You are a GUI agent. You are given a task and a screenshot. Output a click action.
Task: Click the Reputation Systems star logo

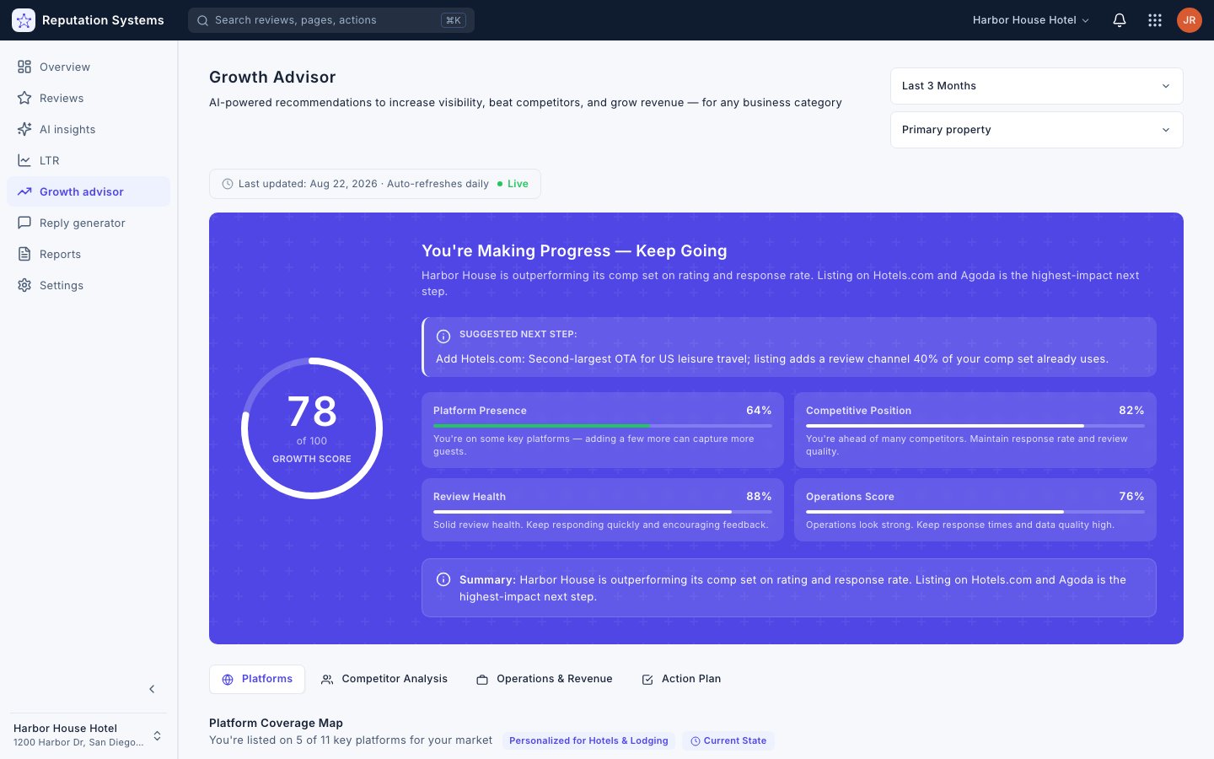click(24, 20)
